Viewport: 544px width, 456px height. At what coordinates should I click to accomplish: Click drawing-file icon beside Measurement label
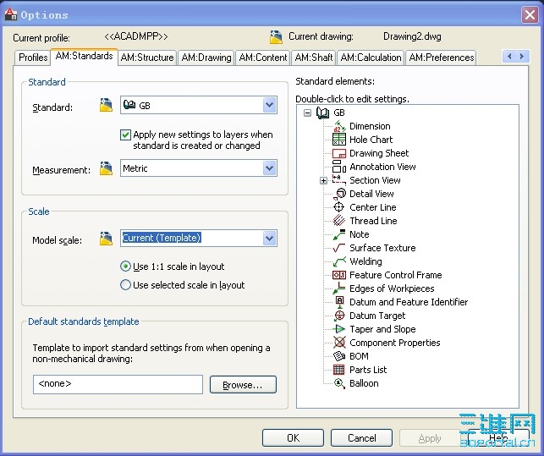pyautogui.click(x=106, y=168)
